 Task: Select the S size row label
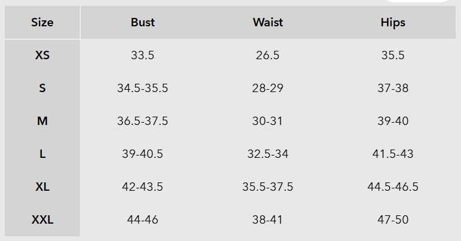click(x=42, y=88)
